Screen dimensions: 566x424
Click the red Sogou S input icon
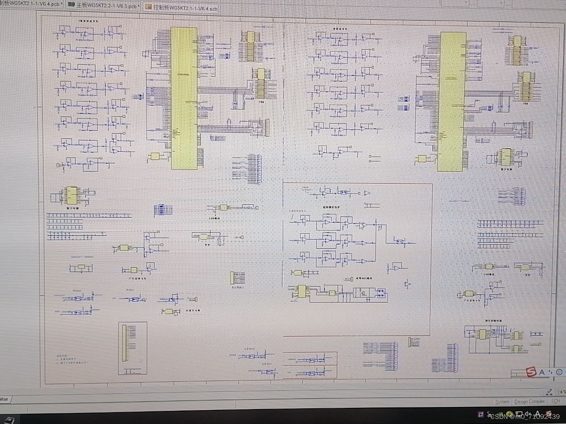coord(531,371)
